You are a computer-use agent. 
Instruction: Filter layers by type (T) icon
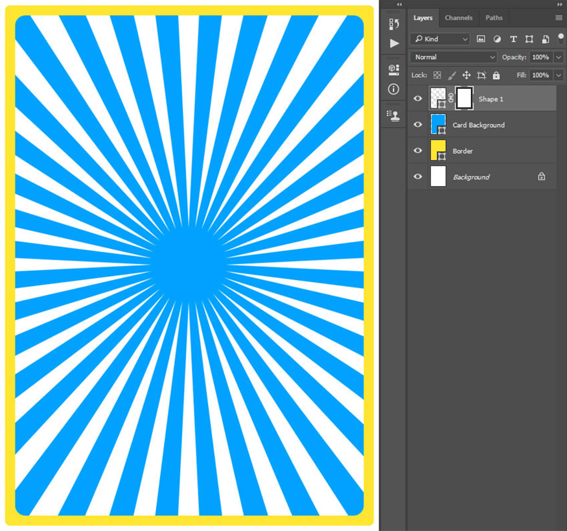click(513, 39)
